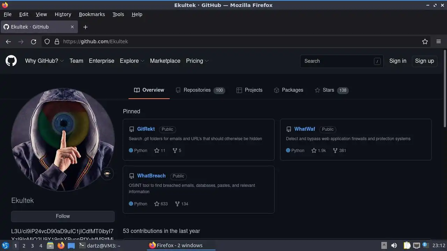Open the taskbar application menu icon
This screenshot has height=251, width=447.
coord(6,245)
